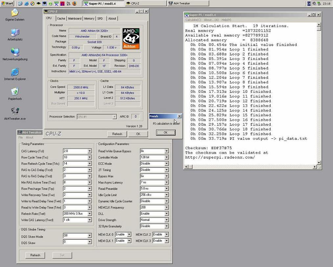Click the Start button
Viewport: 333px width, 267px height.
(x=7, y=3)
